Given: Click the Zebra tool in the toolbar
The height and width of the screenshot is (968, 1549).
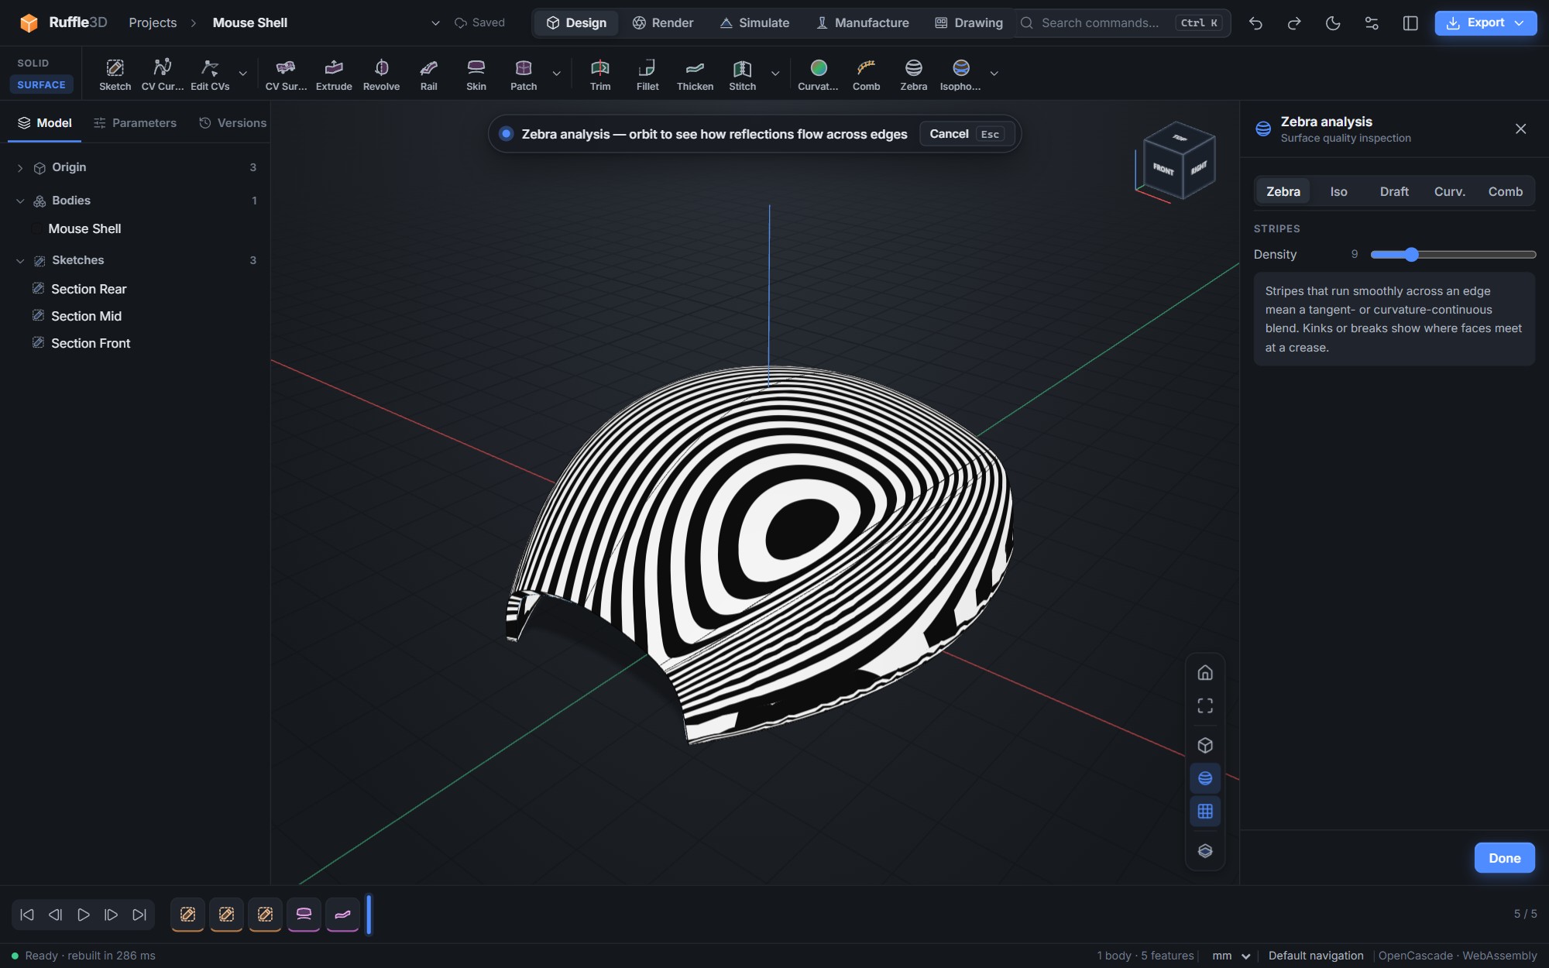Looking at the screenshot, I should 913,74.
